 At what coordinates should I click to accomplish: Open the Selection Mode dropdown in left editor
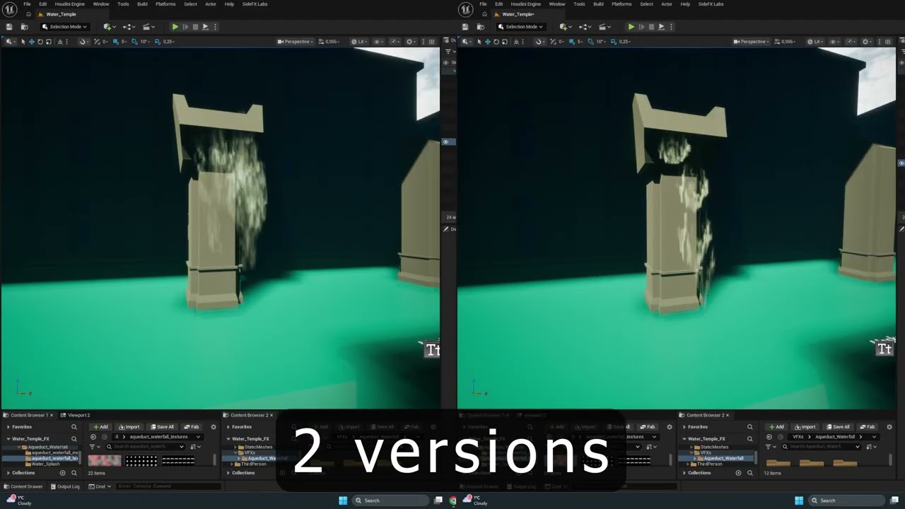(x=64, y=27)
